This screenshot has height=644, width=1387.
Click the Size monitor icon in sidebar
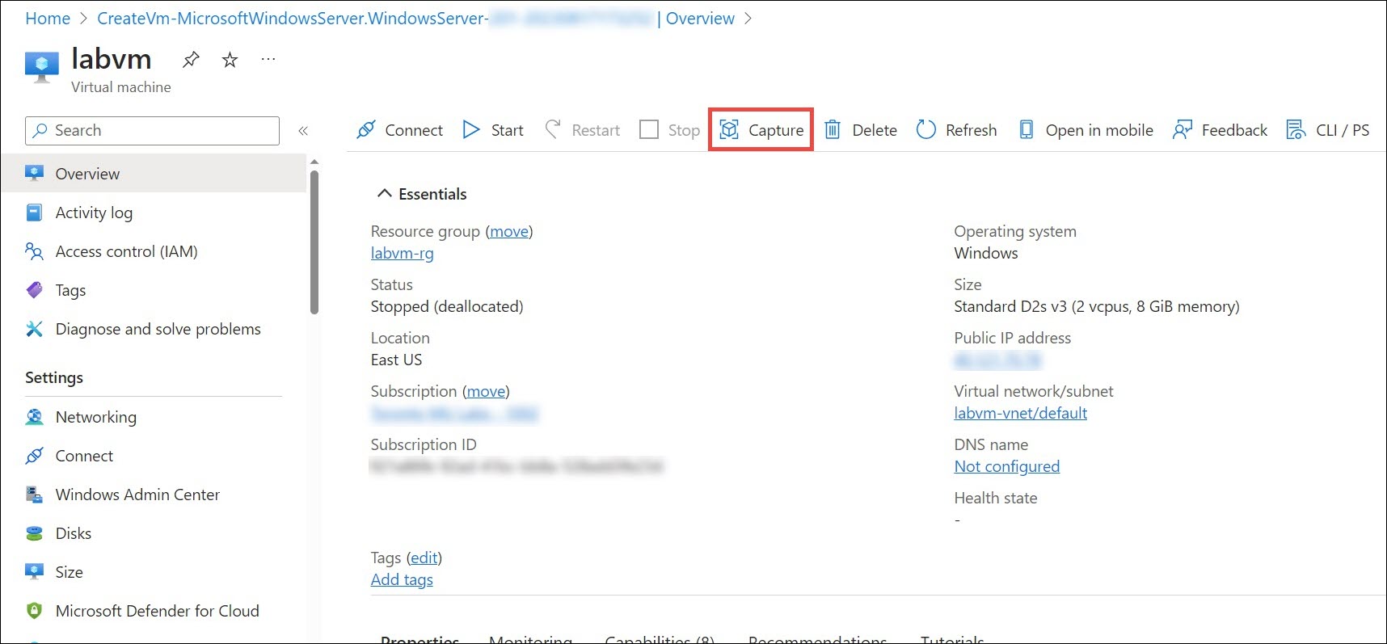click(34, 572)
